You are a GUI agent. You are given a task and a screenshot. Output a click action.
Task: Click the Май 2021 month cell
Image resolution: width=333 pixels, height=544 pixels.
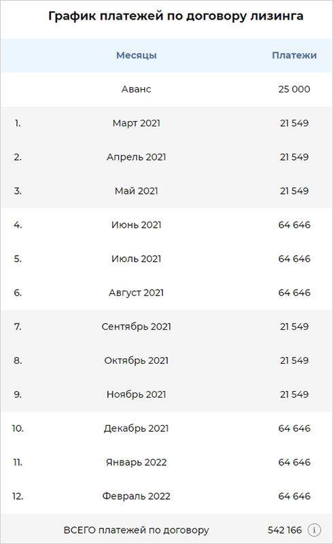137,191
